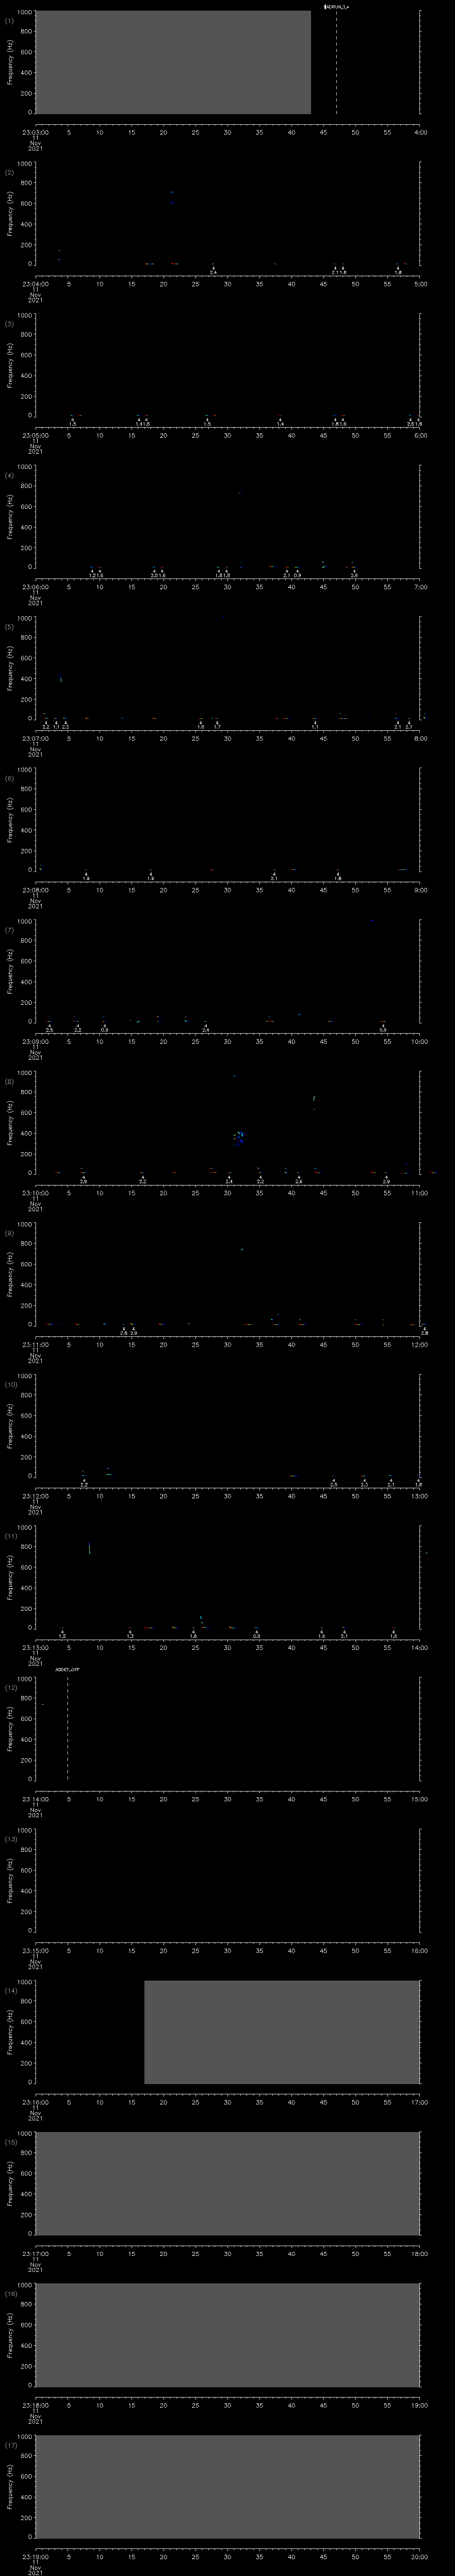Click the 23:18:00 start time label

click(35, 2405)
